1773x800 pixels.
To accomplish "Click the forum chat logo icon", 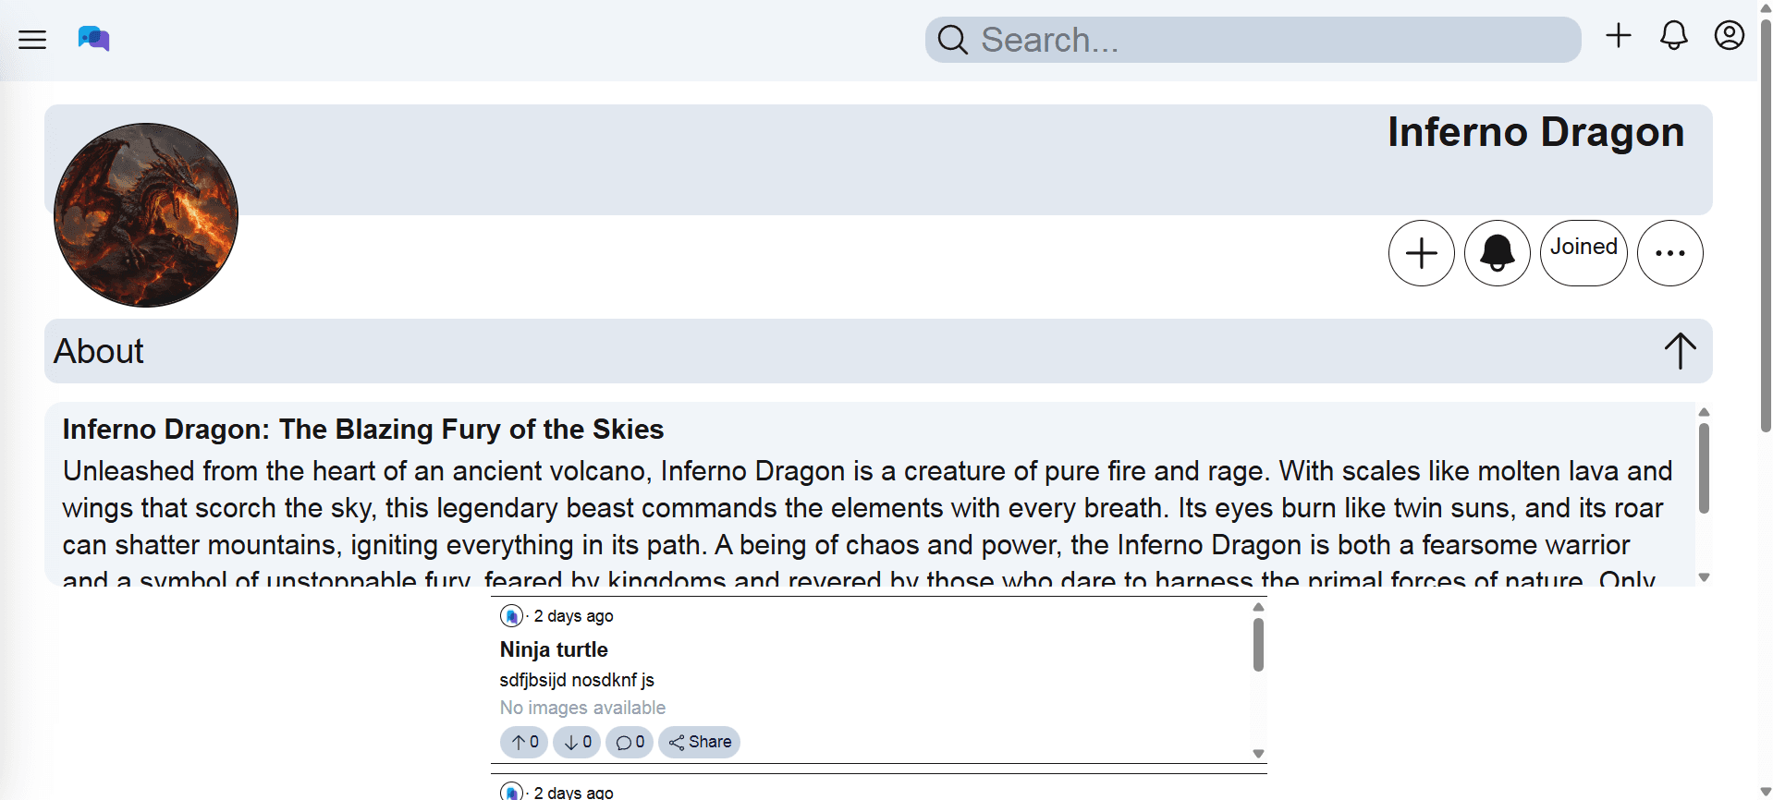I will click(x=93, y=39).
